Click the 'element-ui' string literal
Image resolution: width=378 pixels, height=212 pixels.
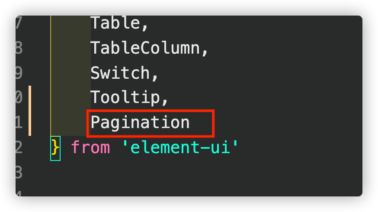(180, 147)
